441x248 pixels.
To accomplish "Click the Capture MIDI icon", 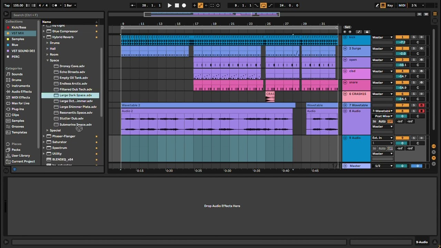I will point(212,5).
